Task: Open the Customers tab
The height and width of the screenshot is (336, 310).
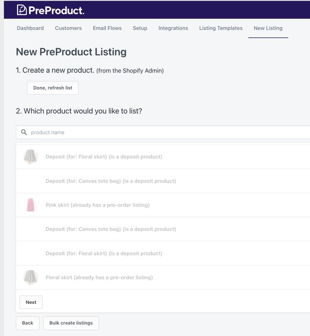Action: coord(68,28)
